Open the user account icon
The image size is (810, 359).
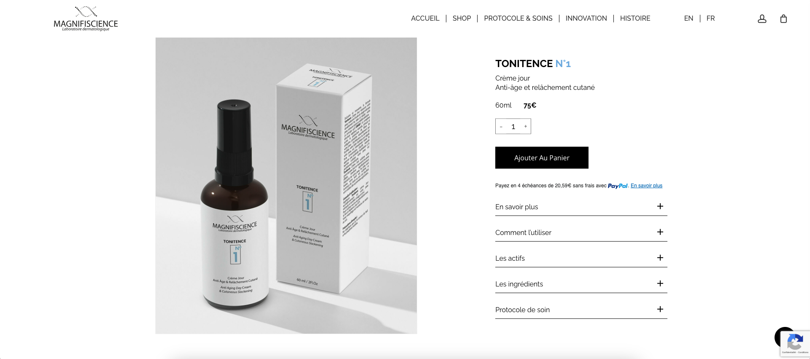(762, 19)
